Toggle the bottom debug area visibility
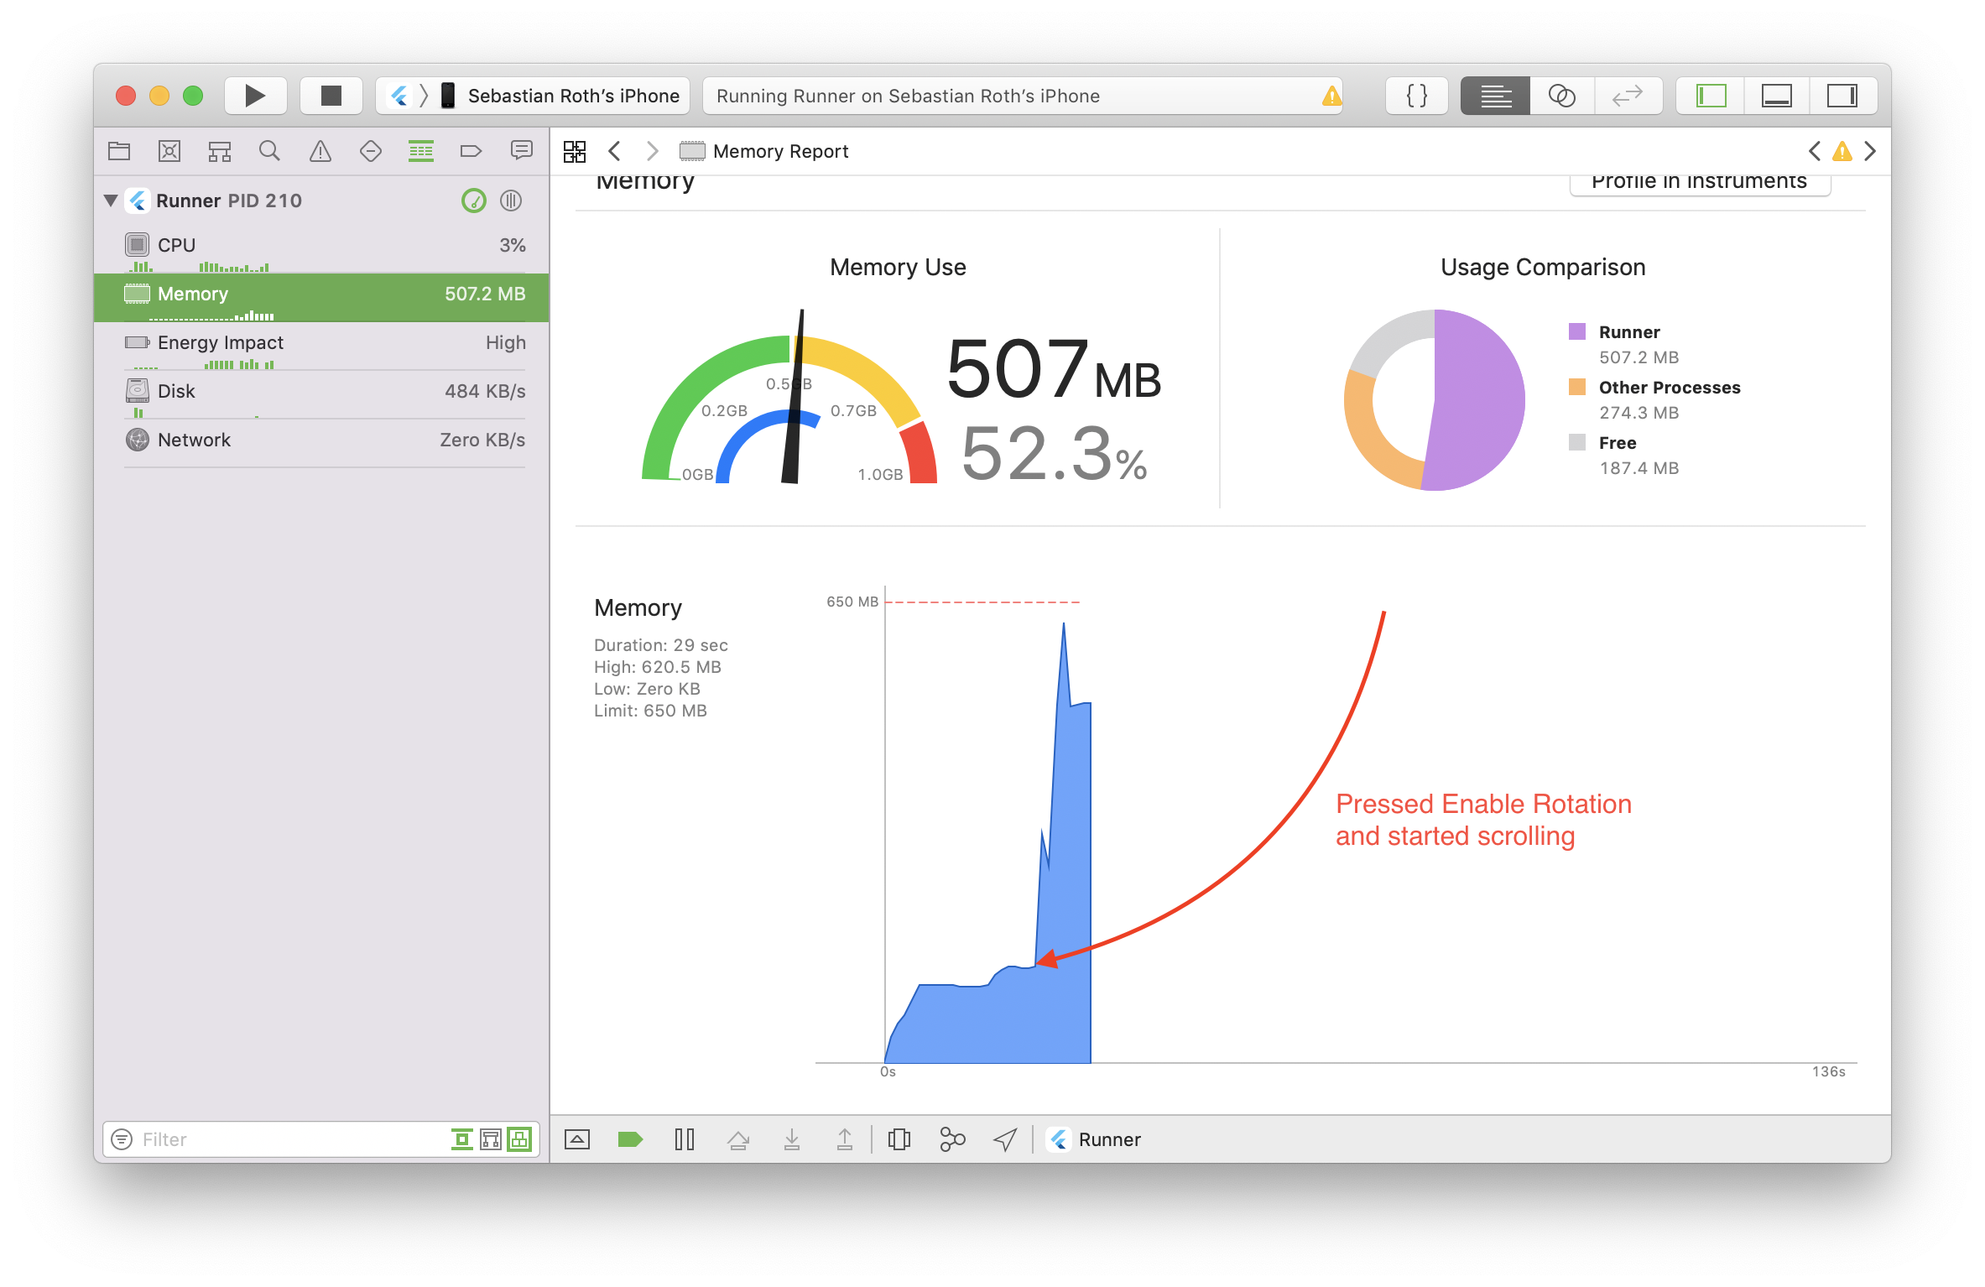1985x1287 pixels. 1777,96
